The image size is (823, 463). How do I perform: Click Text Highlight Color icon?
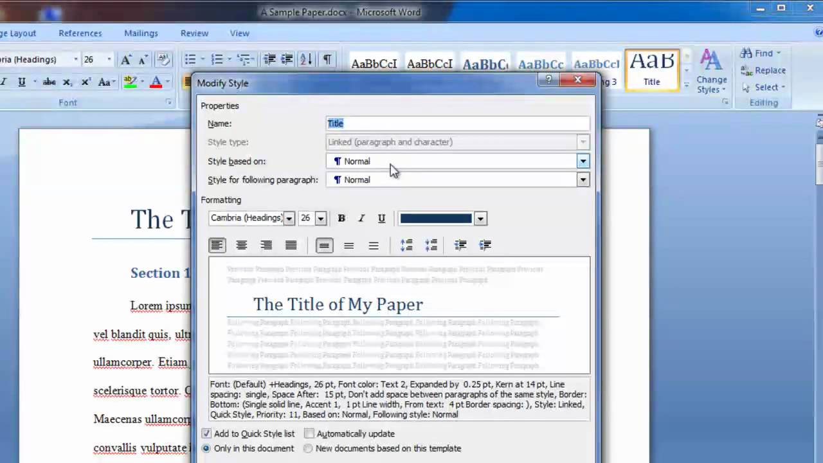tap(130, 82)
